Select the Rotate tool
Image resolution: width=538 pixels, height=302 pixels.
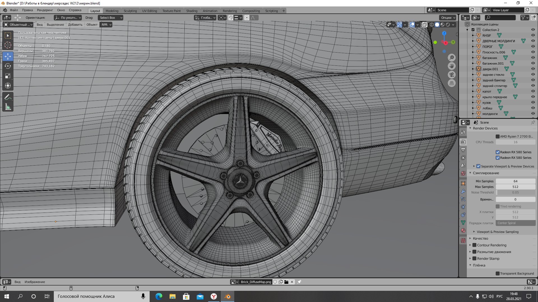pos(8,66)
